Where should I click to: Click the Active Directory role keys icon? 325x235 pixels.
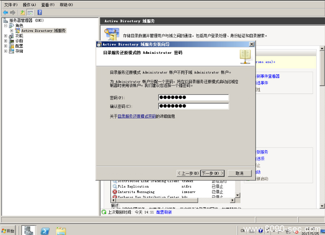(x=112, y=34)
